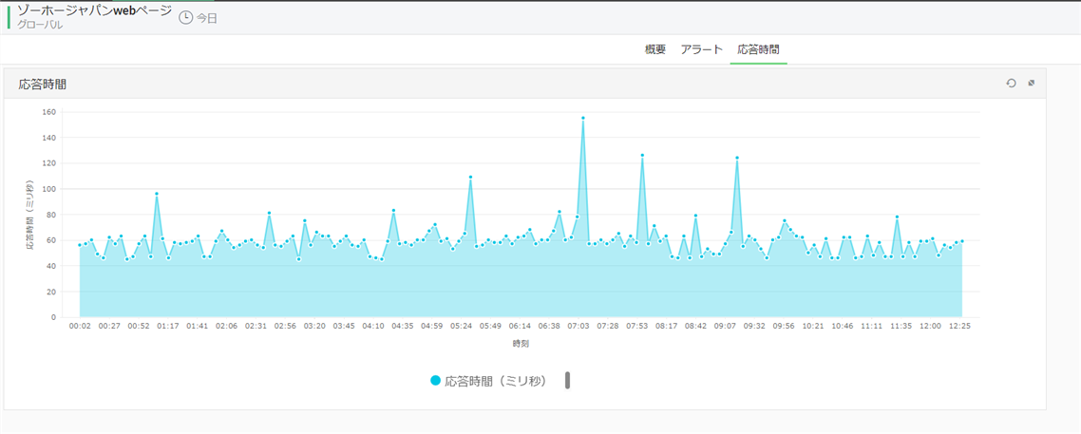Click the legend's cyan color dot

click(x=435, y=380)
